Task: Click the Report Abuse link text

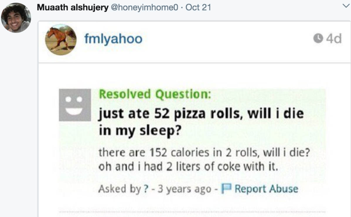Action: pos(266,189)
